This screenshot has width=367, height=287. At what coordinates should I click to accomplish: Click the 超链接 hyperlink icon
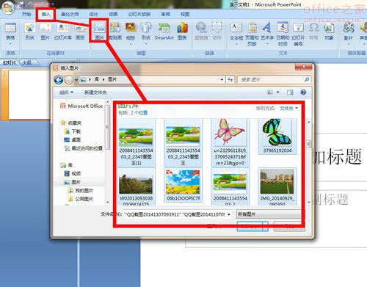pyautogui.click(x=201, y=32)
